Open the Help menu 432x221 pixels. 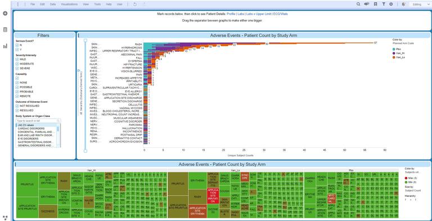(109, 4)
